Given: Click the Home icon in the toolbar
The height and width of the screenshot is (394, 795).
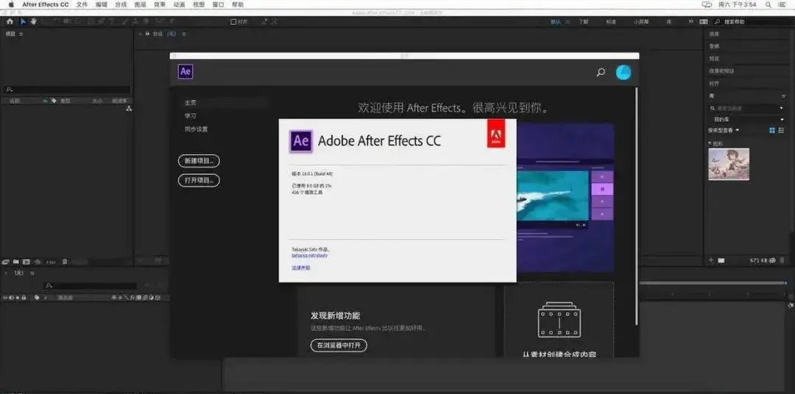Looking at the screenshot, I should click(x=10, y=22).
